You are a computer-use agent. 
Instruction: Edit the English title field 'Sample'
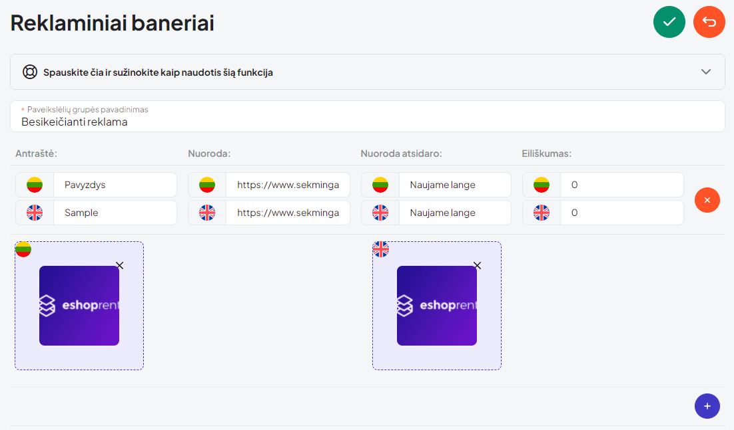(115, 213)
